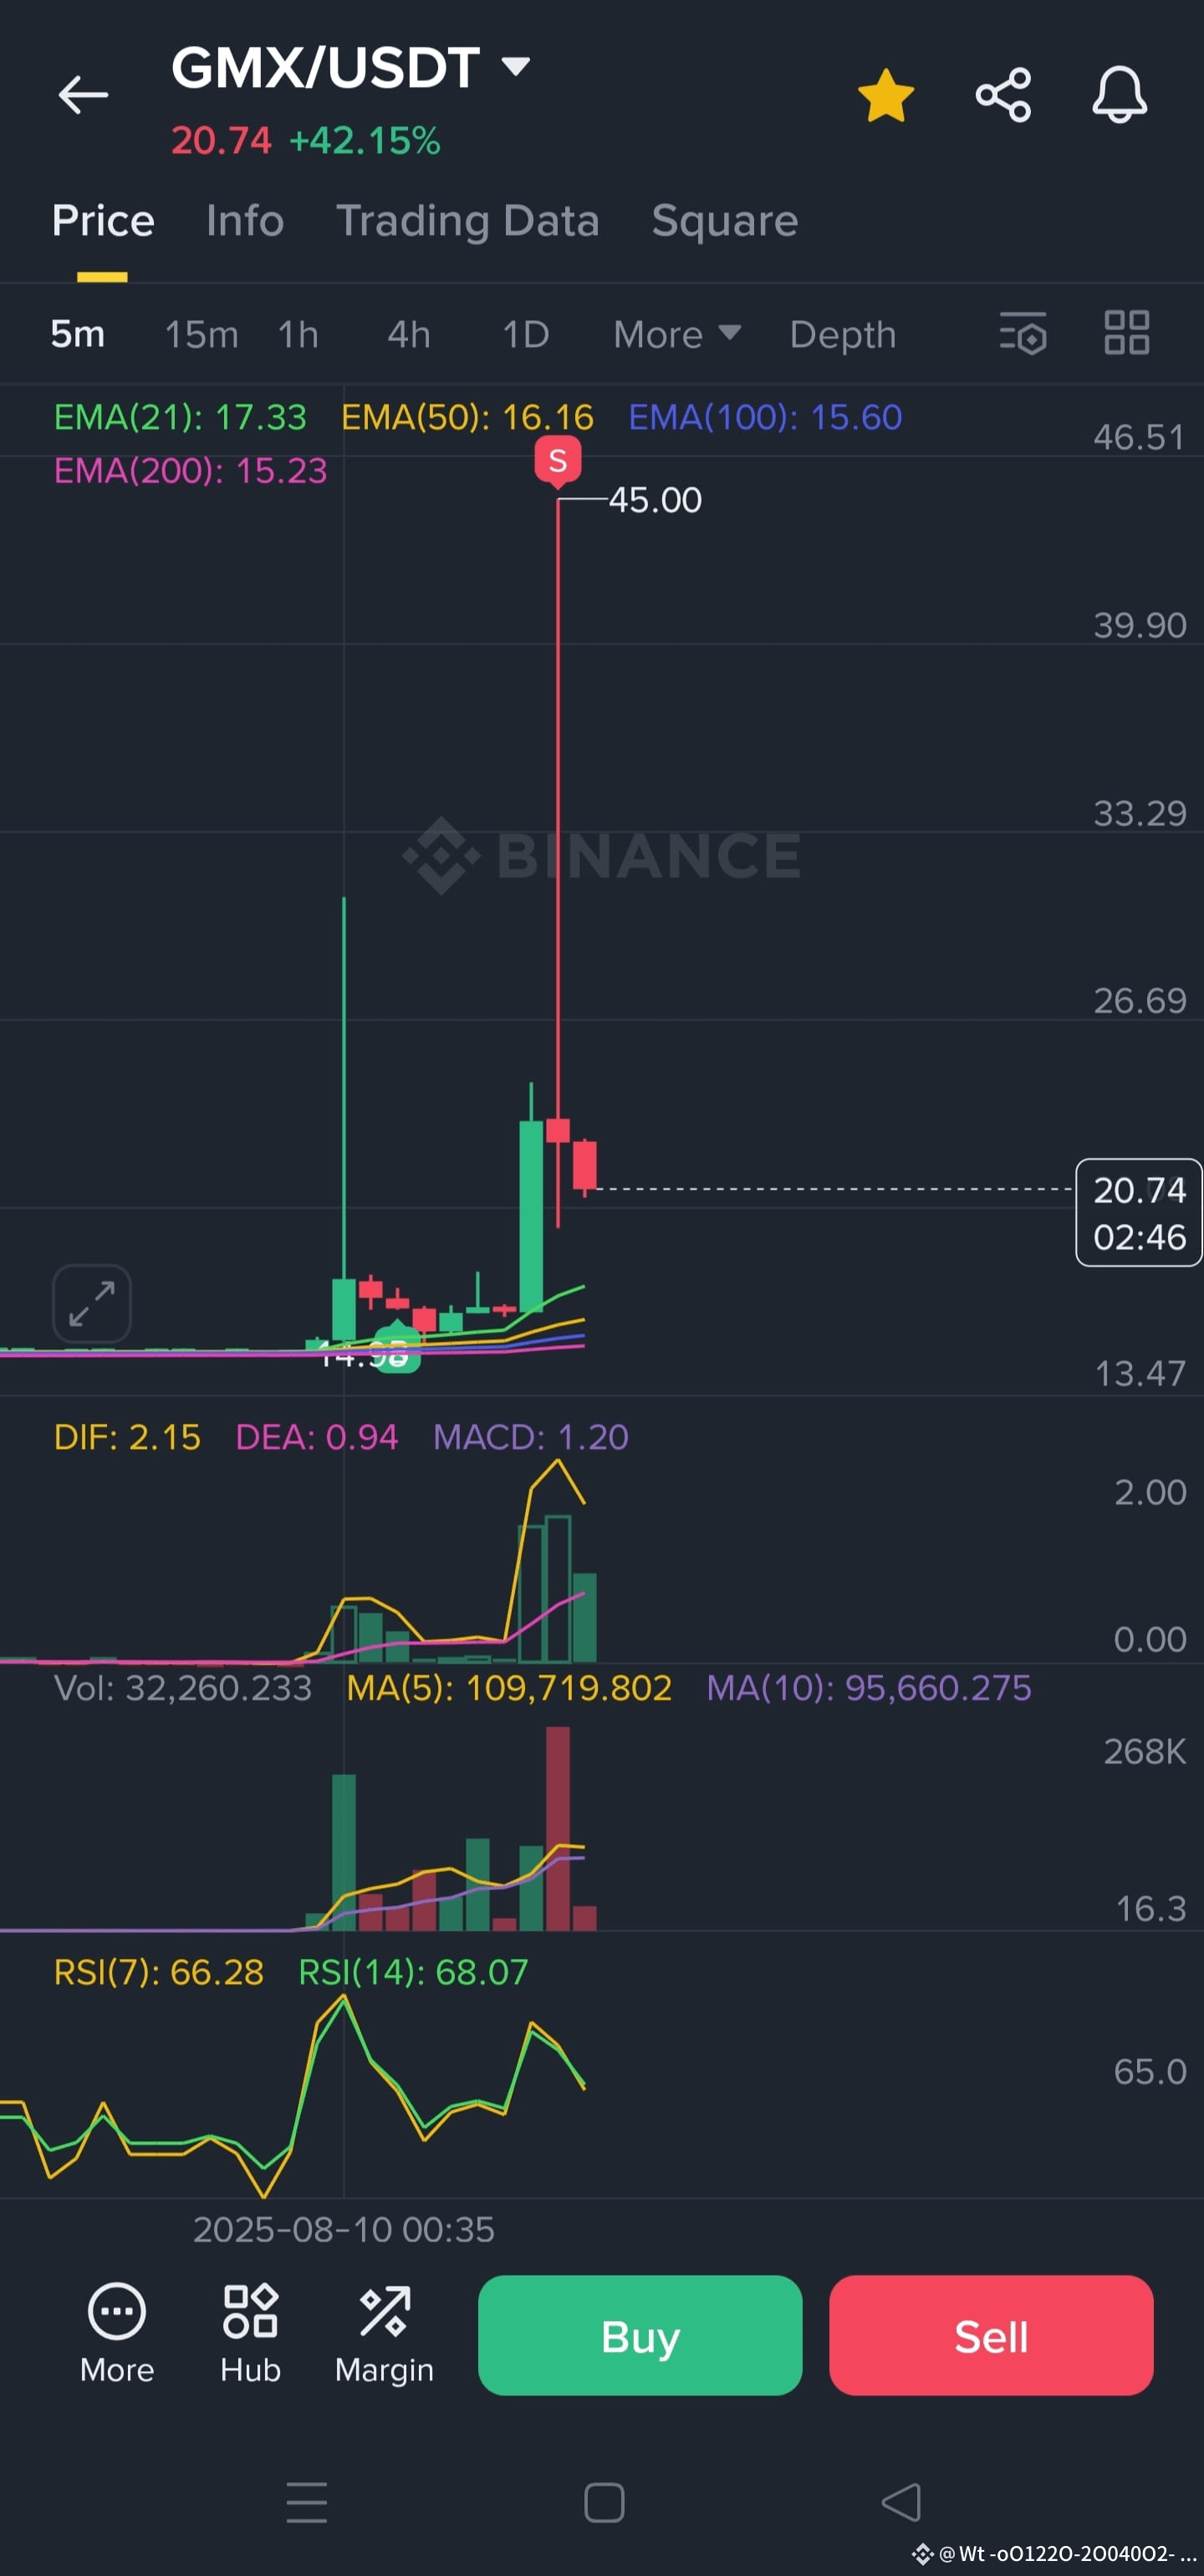
Task: Tap the green Buy button
Action: pos(640,2335)
